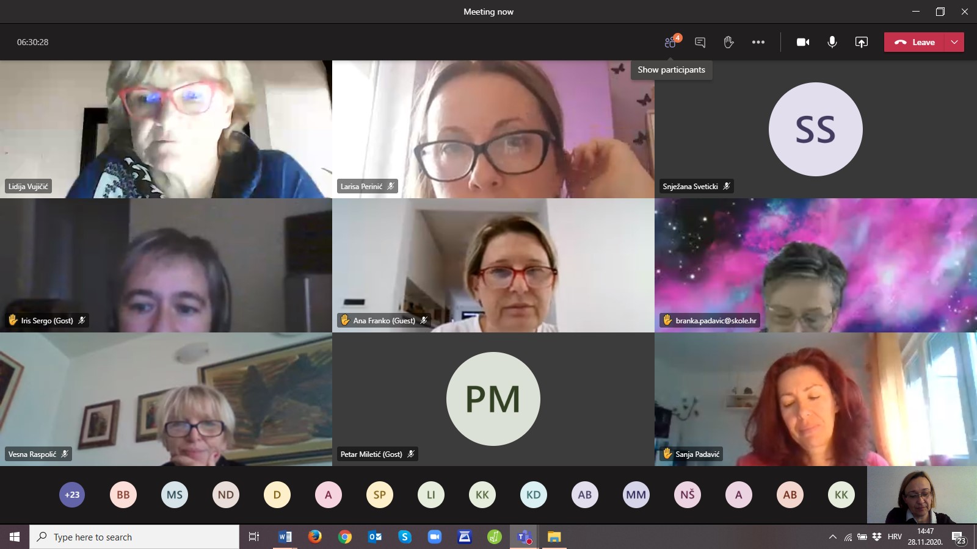
Task: Click Lidija Vujičić name label
Action: (28, 186)
